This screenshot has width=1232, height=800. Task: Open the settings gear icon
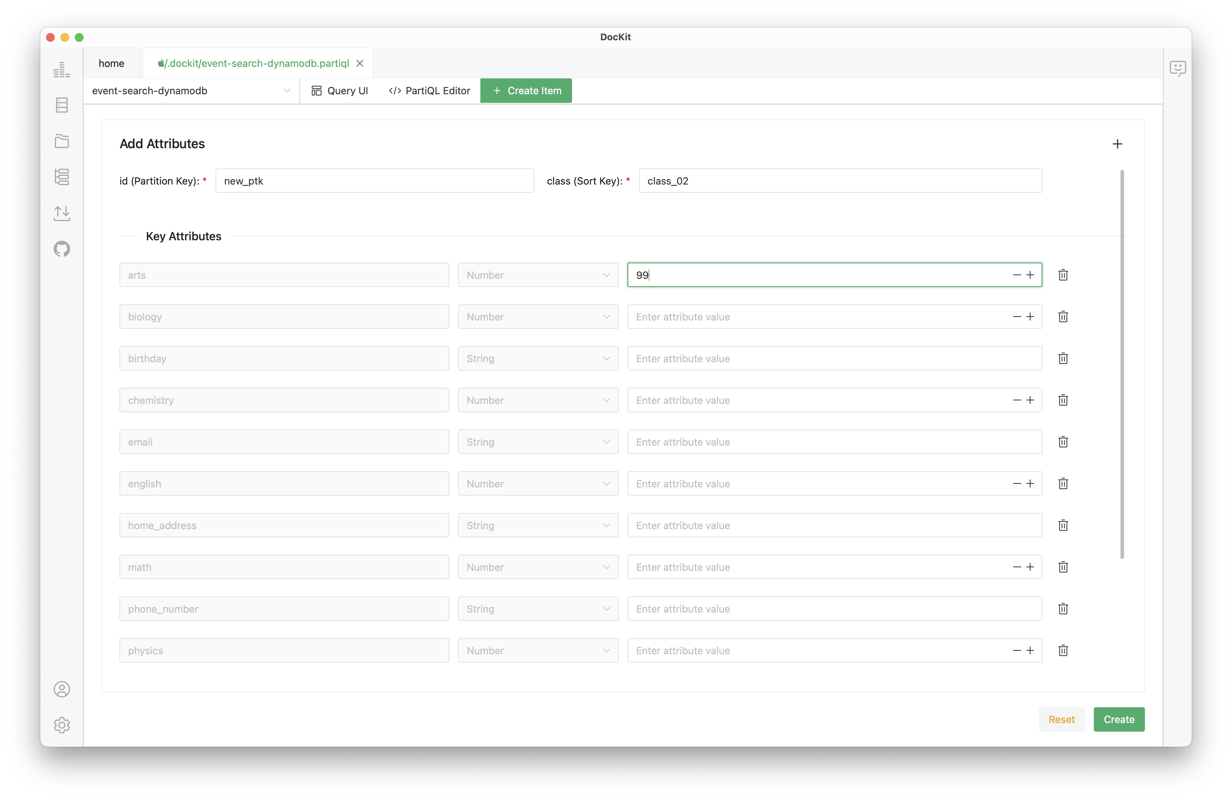pos(62,725)
